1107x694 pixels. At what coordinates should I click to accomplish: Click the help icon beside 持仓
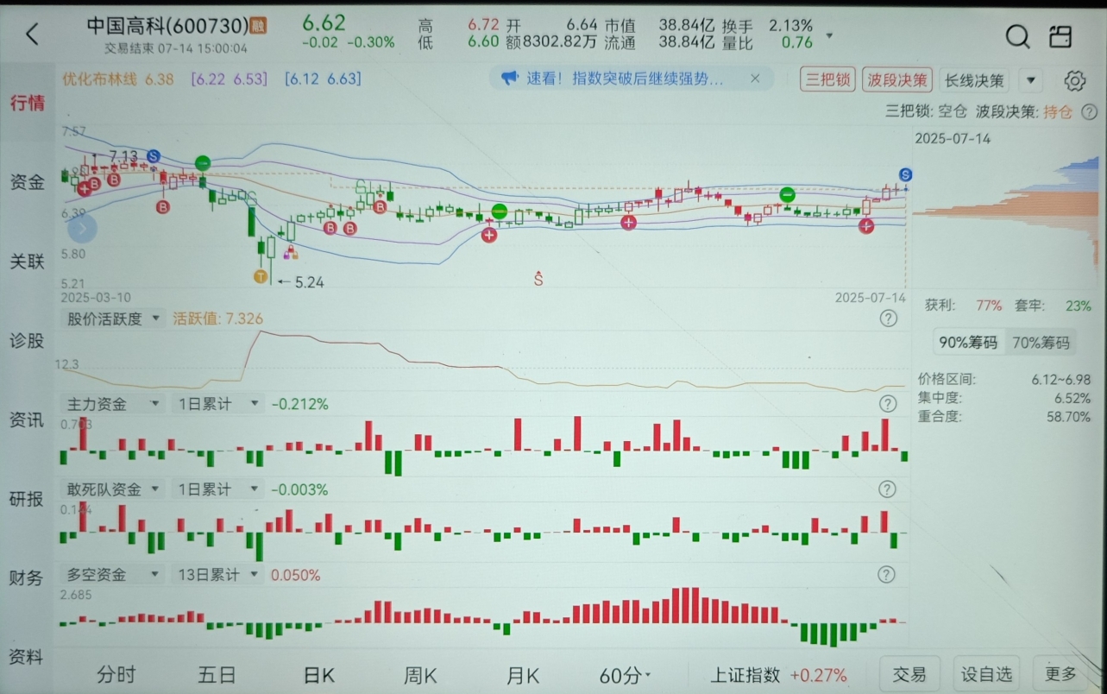[x=1089, y=111]
